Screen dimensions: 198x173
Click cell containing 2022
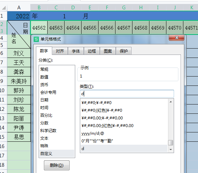point(19,16)
